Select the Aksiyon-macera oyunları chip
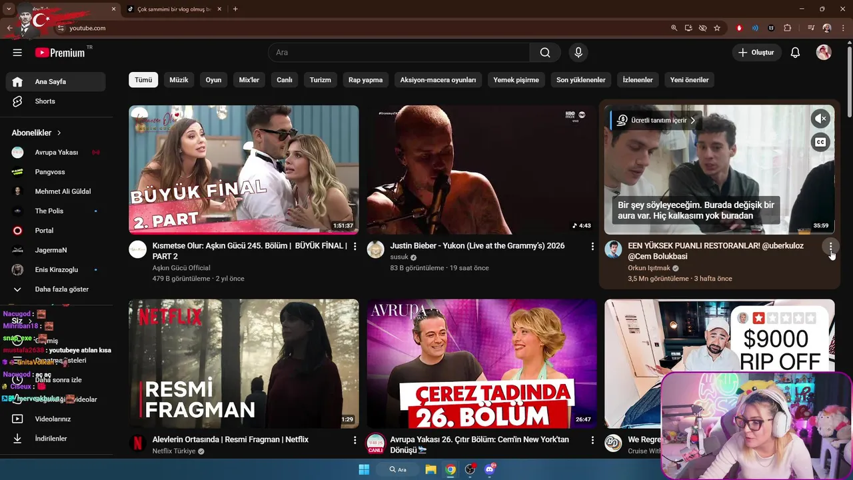The width and height of the screenshot is (853, 480). click(438, 80)
